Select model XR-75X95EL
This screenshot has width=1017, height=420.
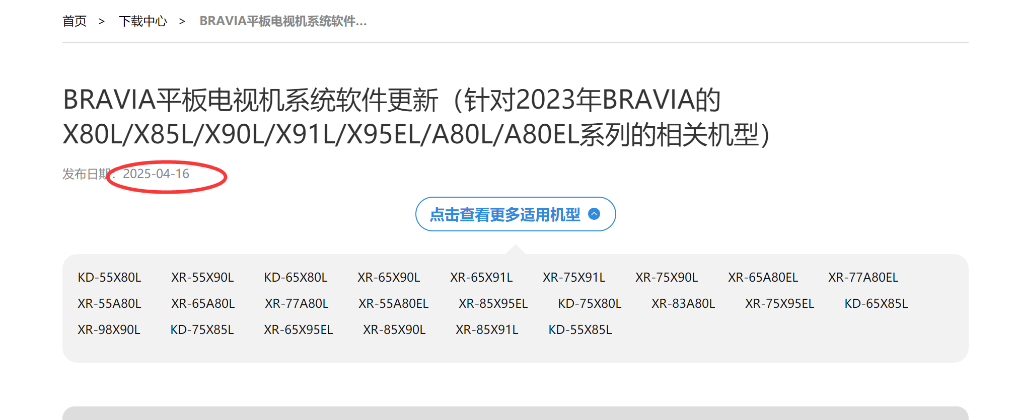point(780,304)
